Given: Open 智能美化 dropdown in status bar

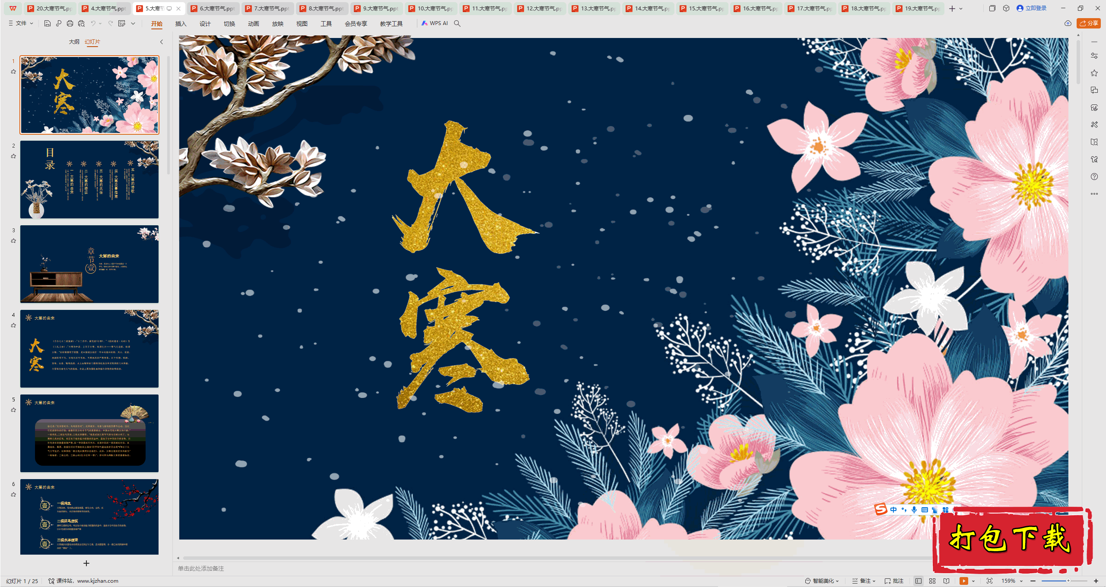Looking at the screenshot, I should coord(822,581).
